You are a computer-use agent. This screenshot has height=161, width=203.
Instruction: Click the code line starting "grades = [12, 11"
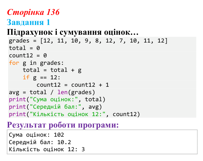[x=88, y=41]
